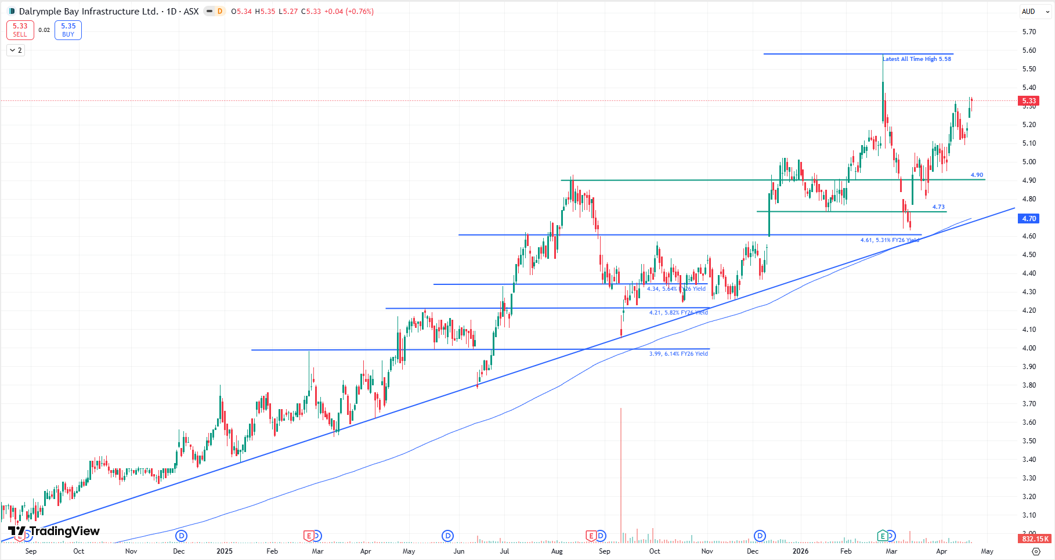The image size is (1055, 560).
Task: Click the Dalrymple Bay Infrastructure Ltd. symbol title
Action: (x=88, y=11)
